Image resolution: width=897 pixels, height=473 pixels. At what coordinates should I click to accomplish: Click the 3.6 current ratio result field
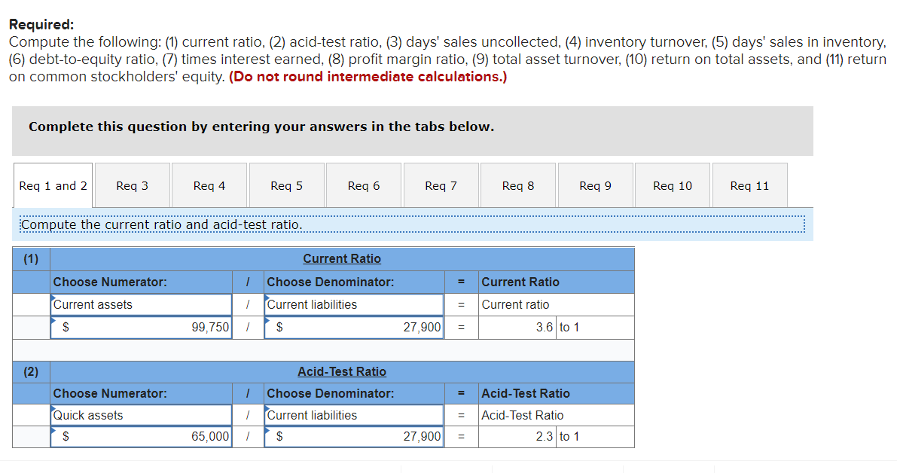[517, 327]
